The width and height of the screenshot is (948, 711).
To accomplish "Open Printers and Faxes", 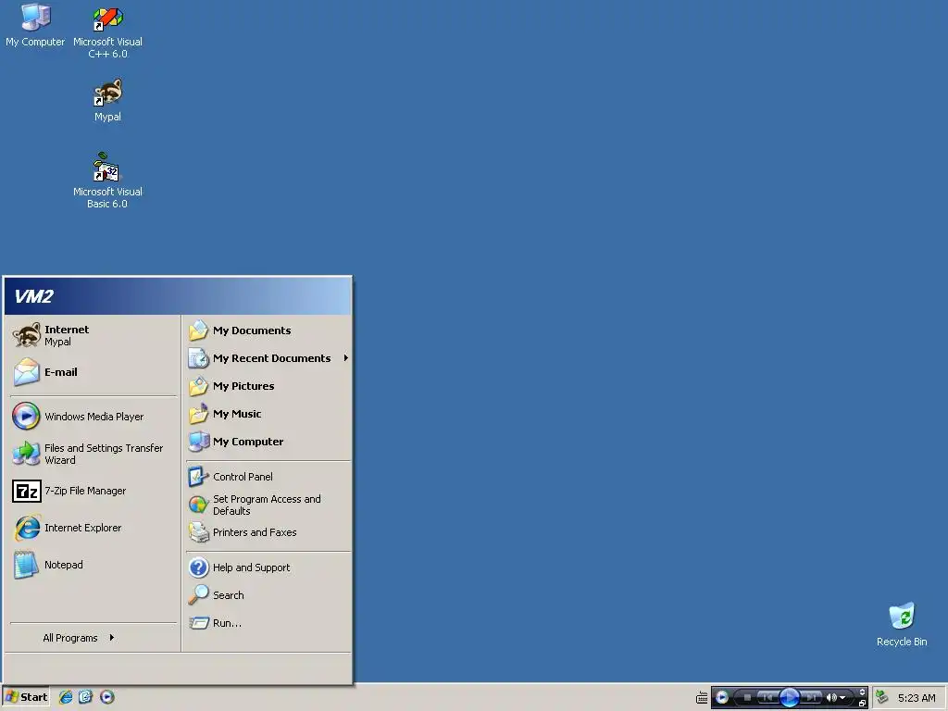I will (x=268, y=532).
